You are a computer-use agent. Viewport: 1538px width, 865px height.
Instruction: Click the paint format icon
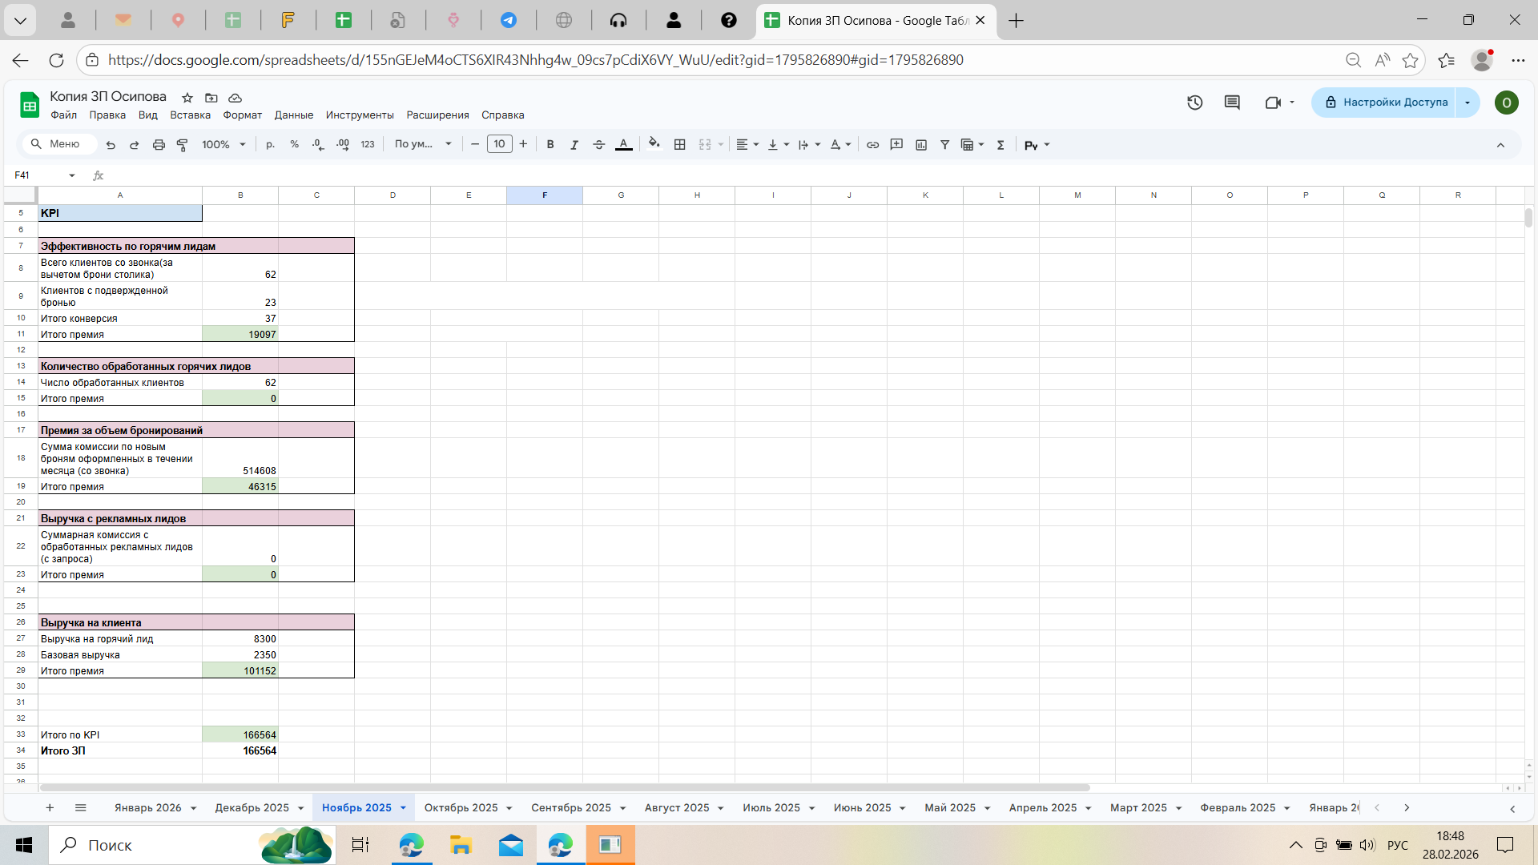point(183,145)
